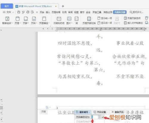Open the 页码 page number dropdown
149x123 pixels.
(x=34, y=20)
